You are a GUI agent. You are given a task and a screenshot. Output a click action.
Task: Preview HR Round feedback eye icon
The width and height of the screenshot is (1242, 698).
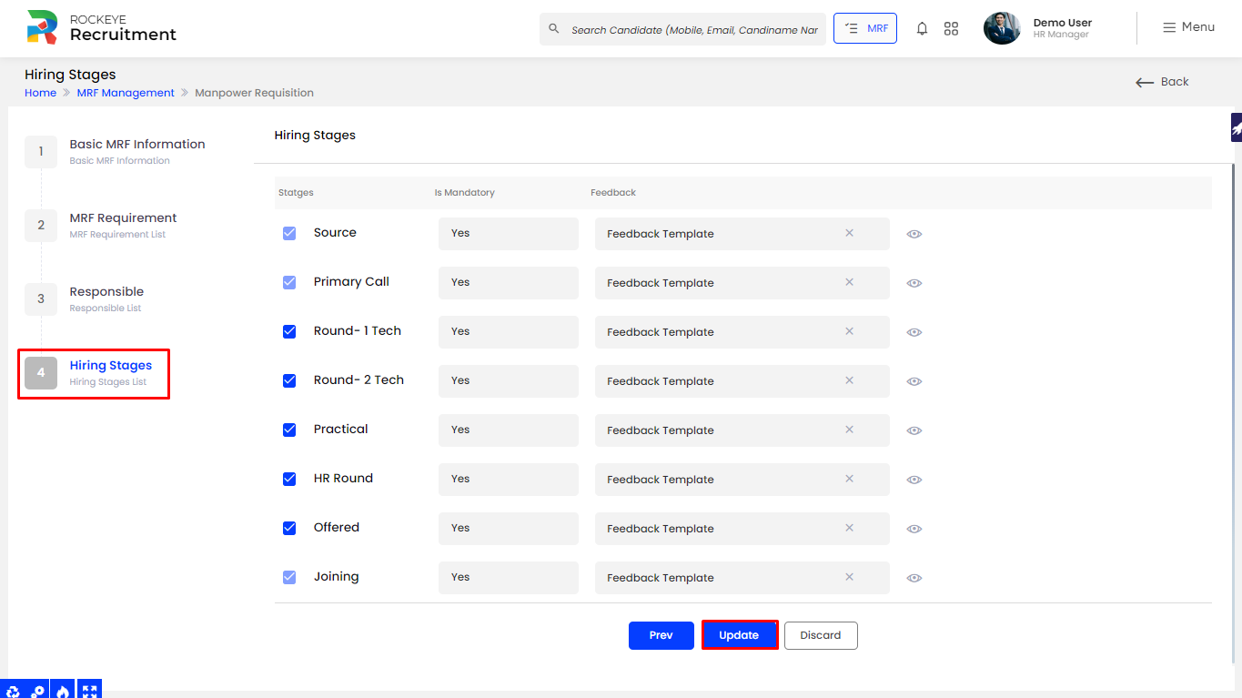click(914, 480)
